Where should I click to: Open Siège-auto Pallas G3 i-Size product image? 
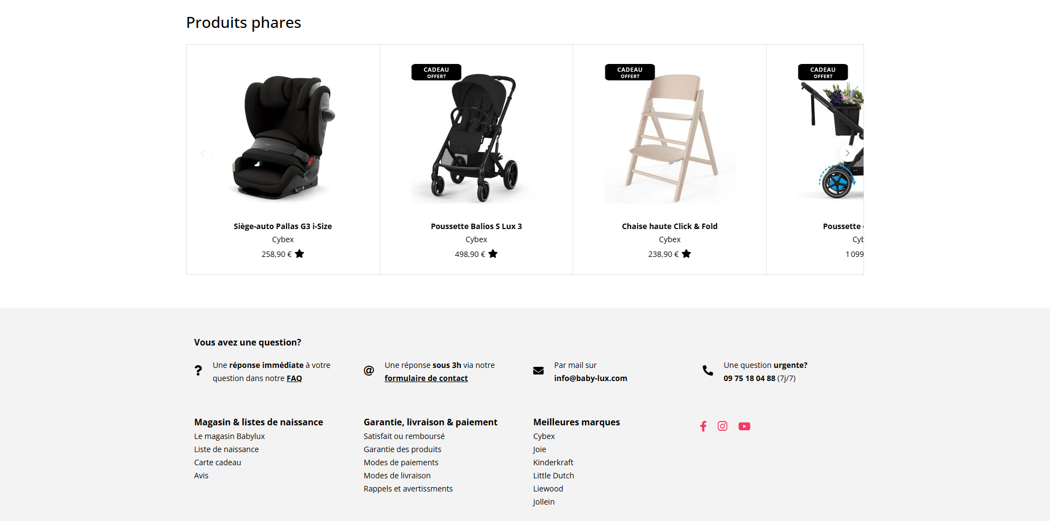tap(283, 137)
